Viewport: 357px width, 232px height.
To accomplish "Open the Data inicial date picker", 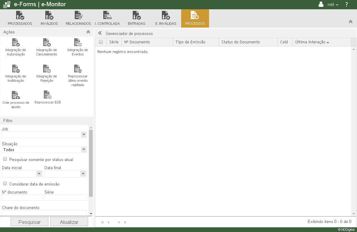I will pyautogui.click(x=39, y=174).
